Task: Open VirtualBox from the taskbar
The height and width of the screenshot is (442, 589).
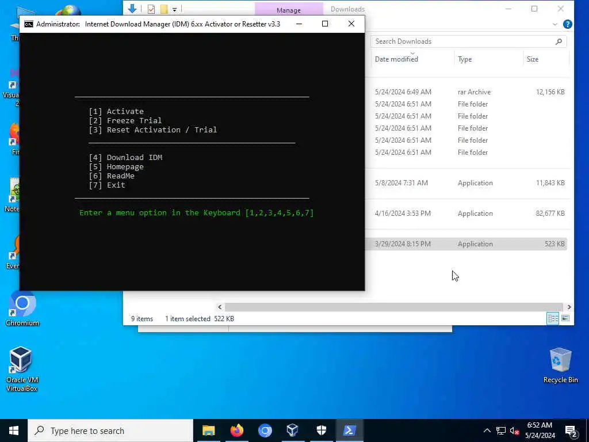Action: point(293,430)
